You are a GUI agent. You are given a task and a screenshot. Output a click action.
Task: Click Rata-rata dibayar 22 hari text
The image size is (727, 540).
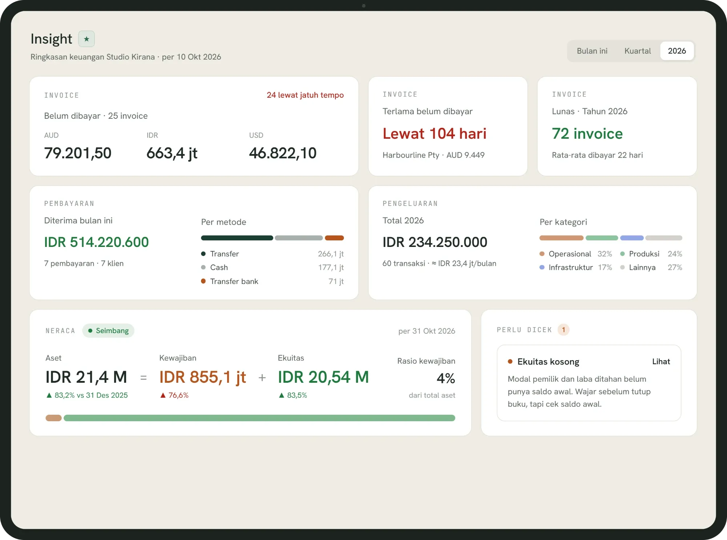[x=597, y=155]
